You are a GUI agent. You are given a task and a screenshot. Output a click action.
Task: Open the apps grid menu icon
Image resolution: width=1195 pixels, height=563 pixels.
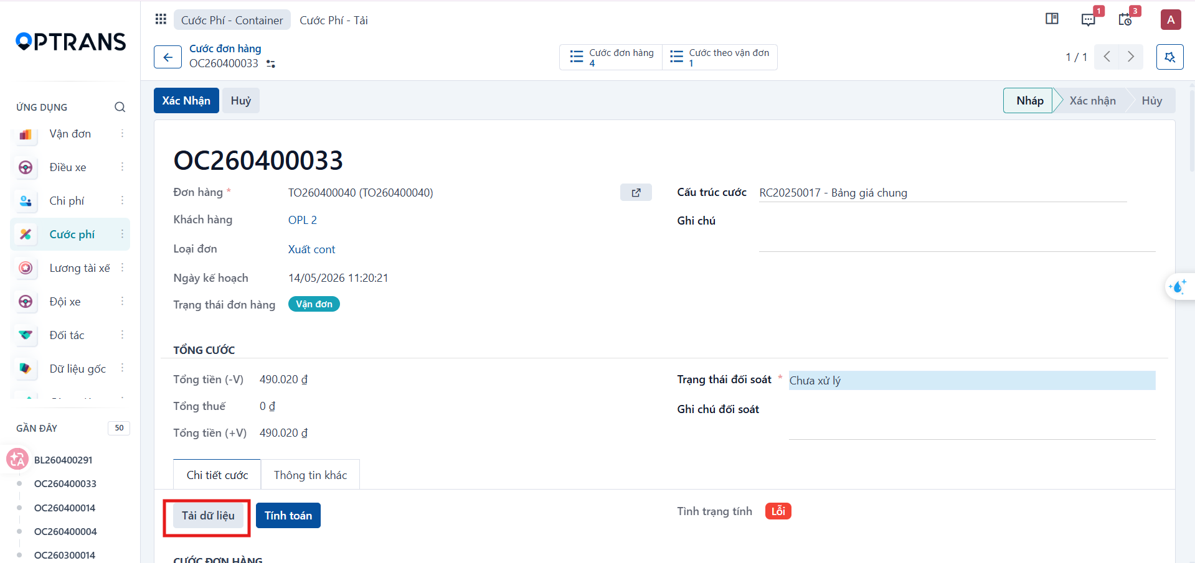click(x=161, y=19)
